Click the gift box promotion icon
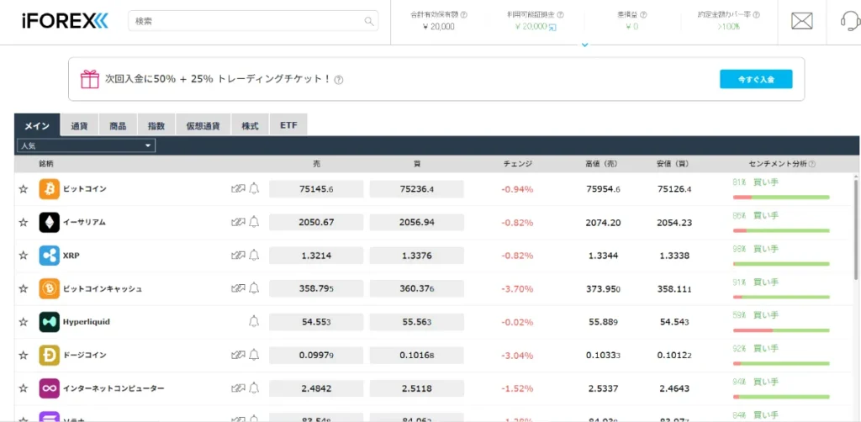 (89, 79)
